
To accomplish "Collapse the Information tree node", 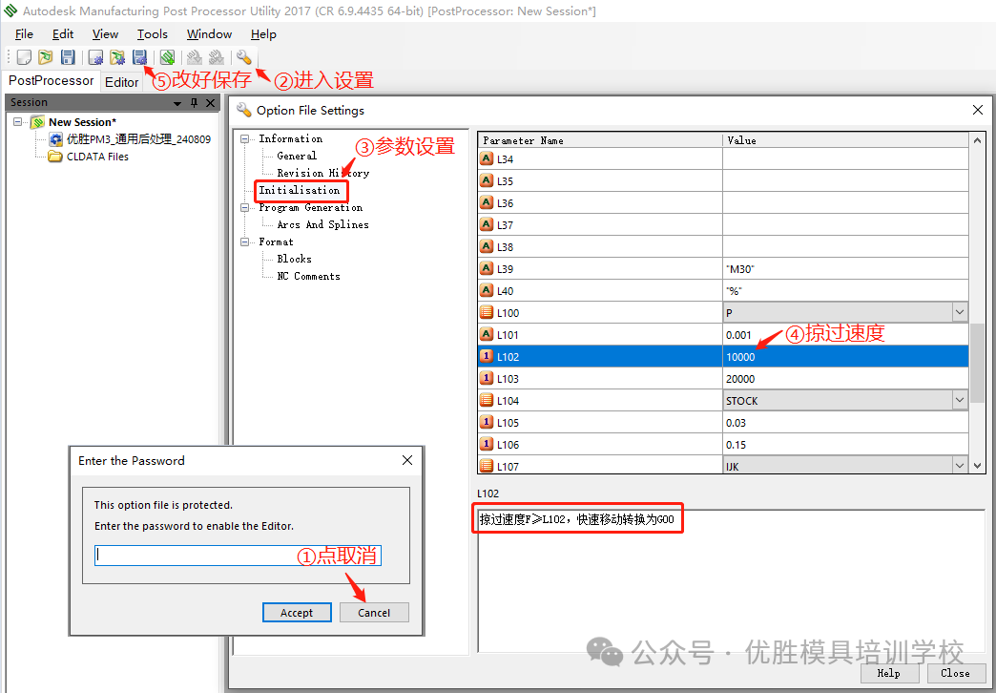I will tap(245, 138).
